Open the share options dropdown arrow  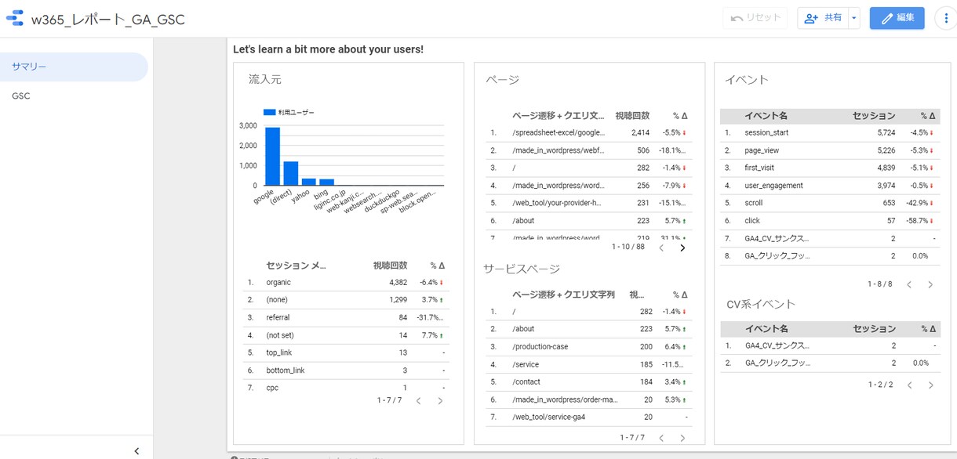click(x=854, y=18)
